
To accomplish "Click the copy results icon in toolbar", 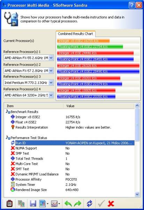I will tap(21, 204).
